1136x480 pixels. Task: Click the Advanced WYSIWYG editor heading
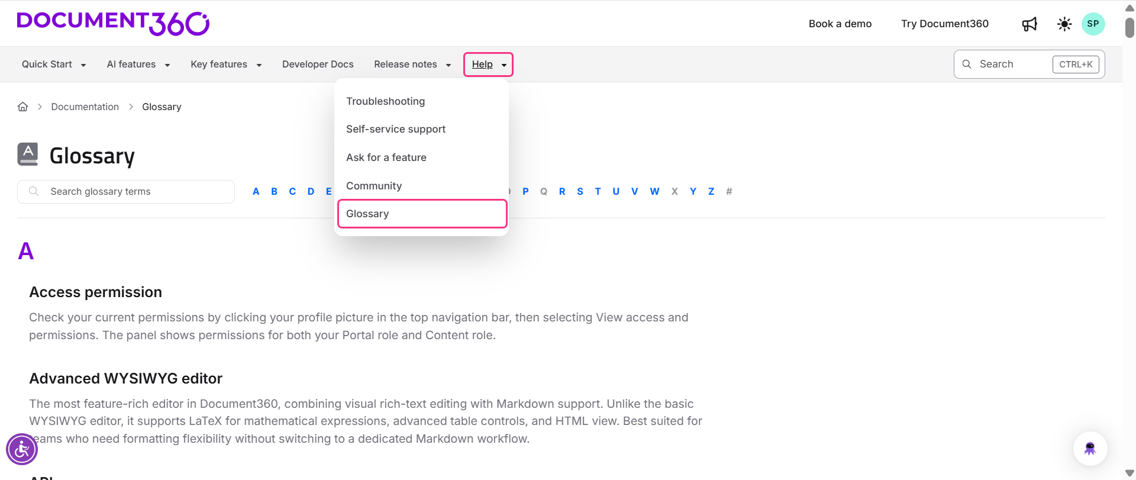coord(125,378)
